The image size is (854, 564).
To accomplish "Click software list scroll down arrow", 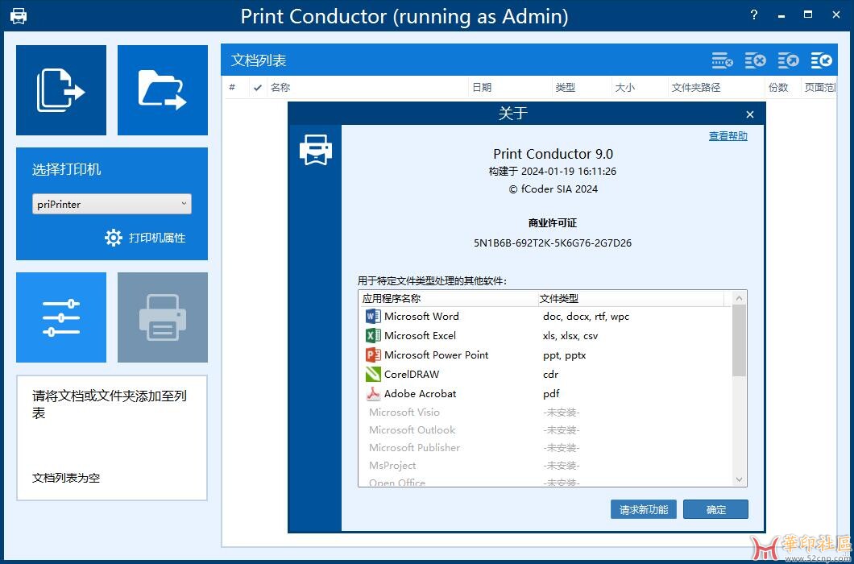I will tap(739, 479).
